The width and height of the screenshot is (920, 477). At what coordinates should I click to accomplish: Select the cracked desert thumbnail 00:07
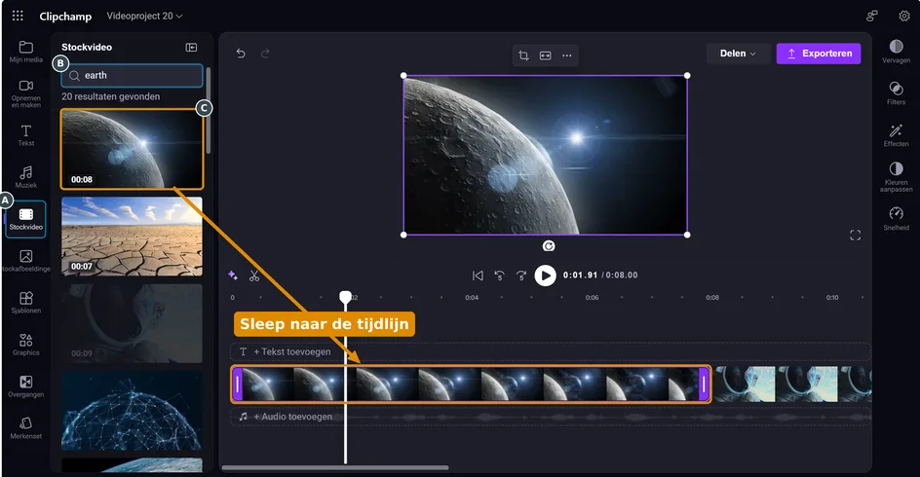(x=132, y=237)
